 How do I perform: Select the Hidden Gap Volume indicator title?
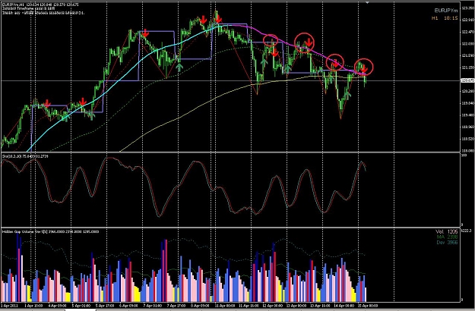click(50, 232)
